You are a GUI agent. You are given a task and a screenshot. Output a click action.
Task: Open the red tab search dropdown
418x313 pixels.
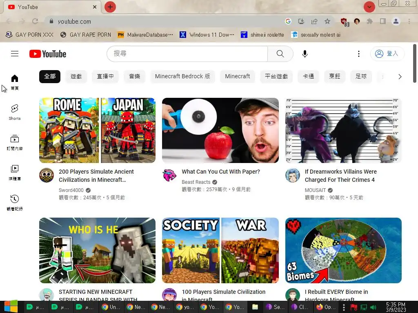(x=369, y=7)
